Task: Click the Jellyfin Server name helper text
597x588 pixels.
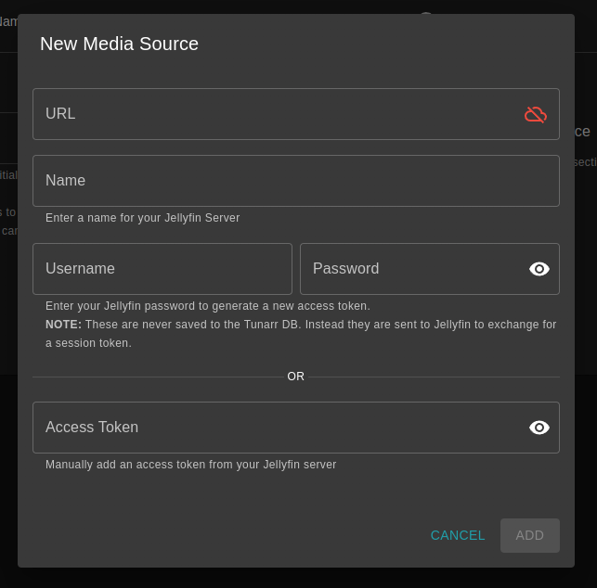Action: [x=142, y=218]
